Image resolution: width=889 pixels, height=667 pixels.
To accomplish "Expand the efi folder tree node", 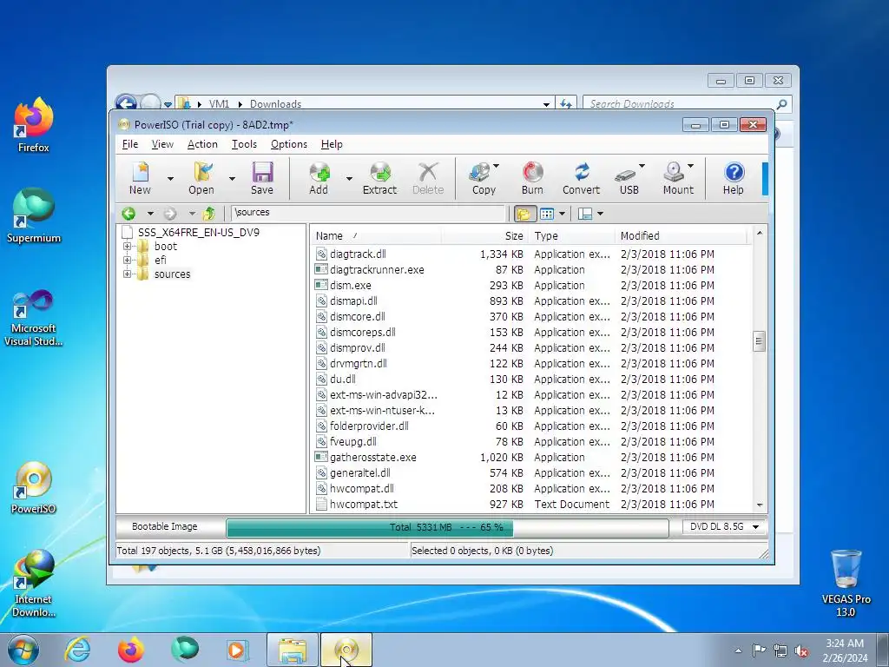I will 127,261.
